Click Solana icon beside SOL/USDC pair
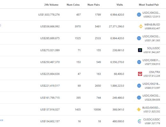The width and height of the screenshot is (166, 127). coord(140,50)
